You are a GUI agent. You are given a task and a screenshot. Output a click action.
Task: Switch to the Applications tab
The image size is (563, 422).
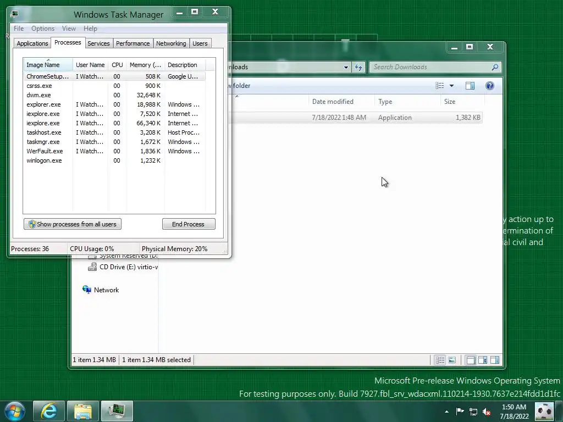pos(32,43)
